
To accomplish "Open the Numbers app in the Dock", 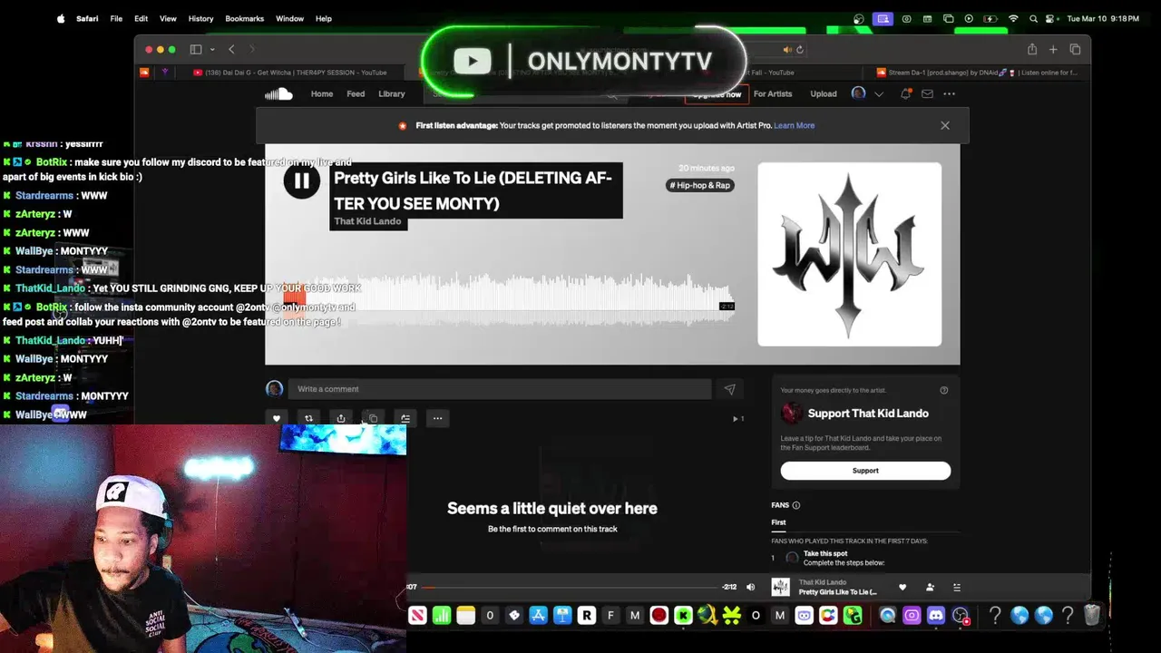I will [442, 616].
